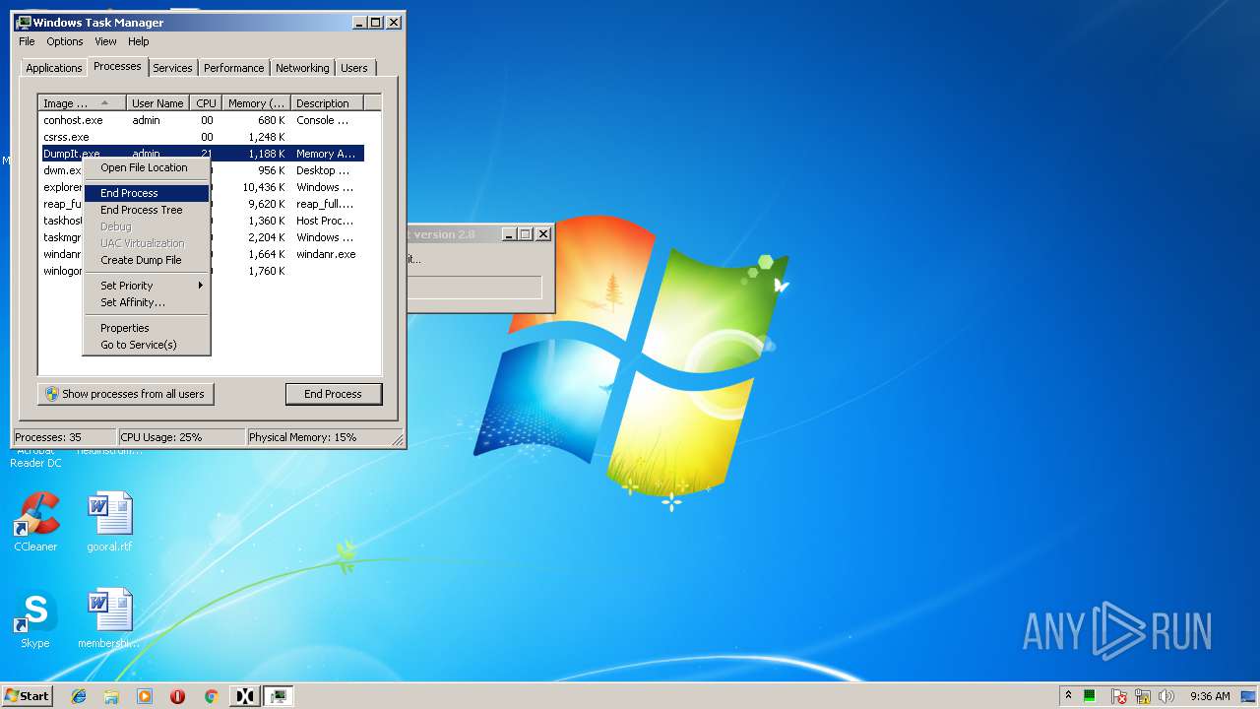1260x709 pixels.
Task: Open Properties from context menu
Action: coord(147,328)
